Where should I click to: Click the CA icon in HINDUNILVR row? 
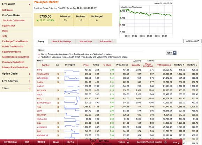click(58, 135)
